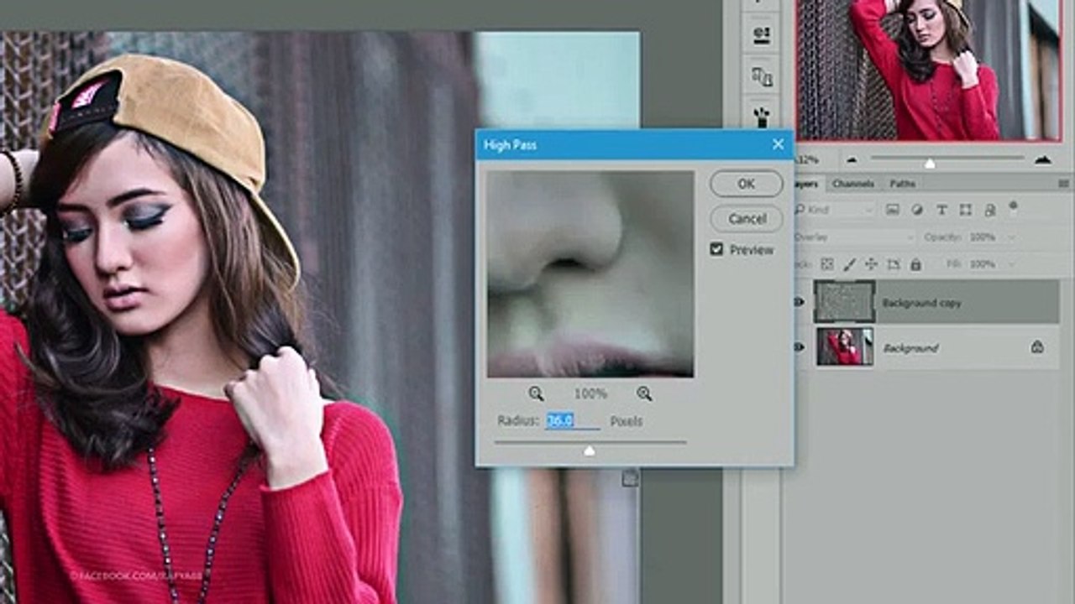This screenshot has width=1075, height=604.
Task: Click the Background layer thumbnail
Action: 844,346
